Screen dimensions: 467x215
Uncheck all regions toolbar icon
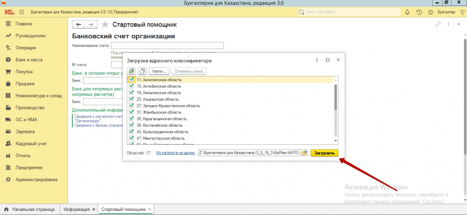[x=143, y=72]
